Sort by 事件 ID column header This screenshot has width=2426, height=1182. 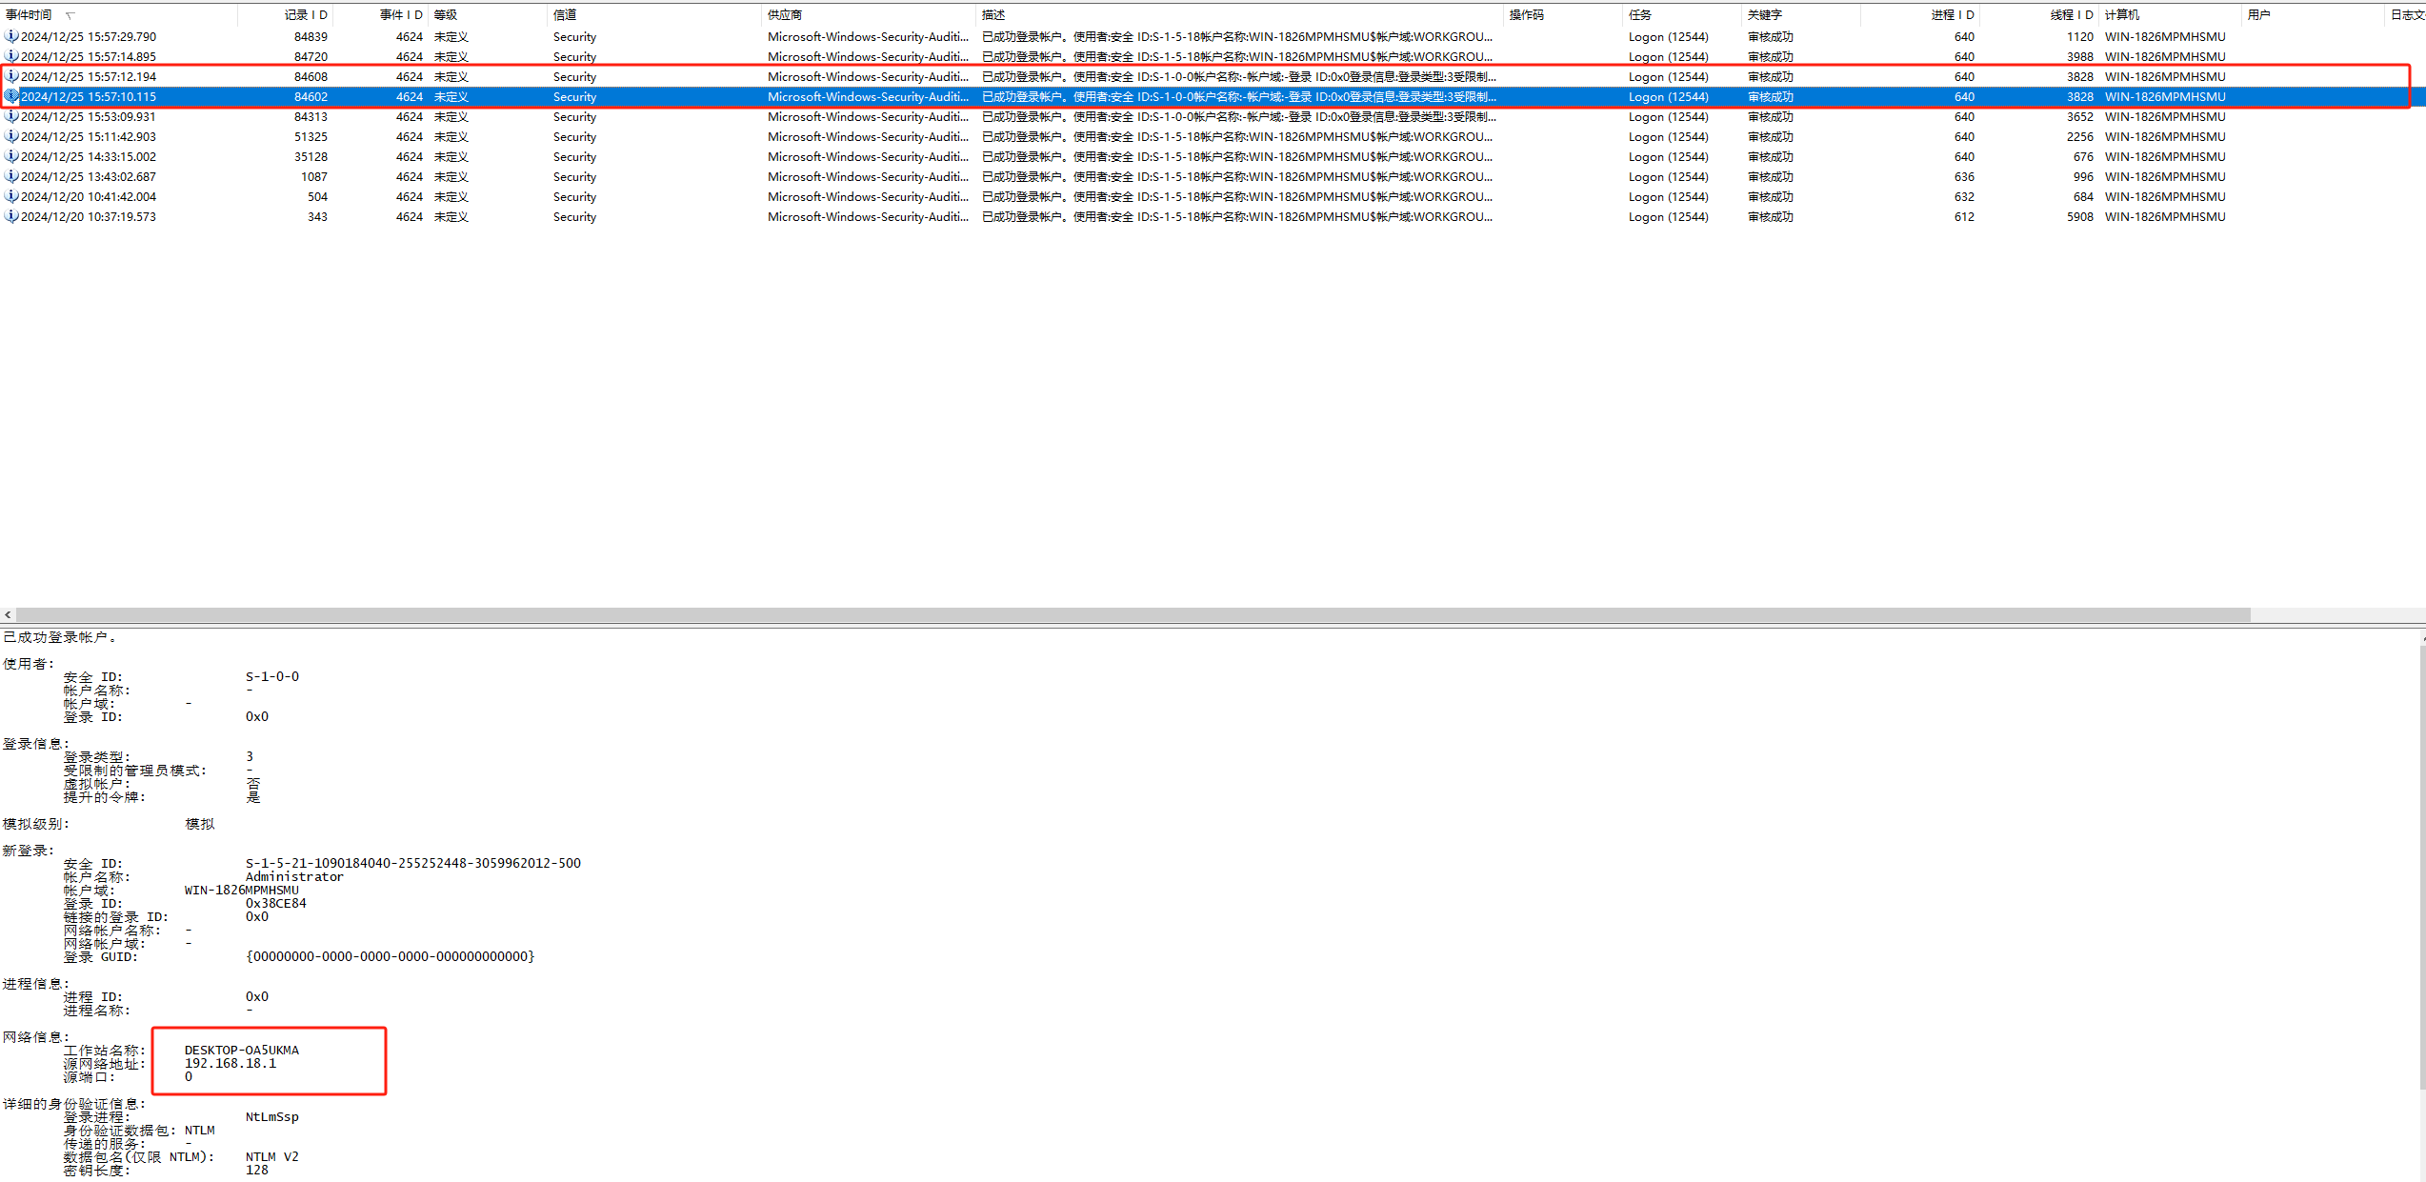400,15
